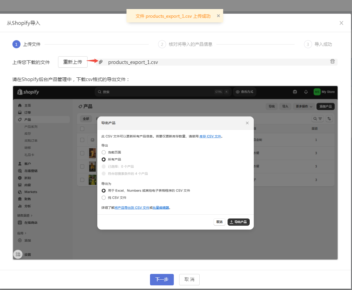Screen dimensions: 352x290
Task: Open 转移 submenu item
Action: click(x=28, y=148)
